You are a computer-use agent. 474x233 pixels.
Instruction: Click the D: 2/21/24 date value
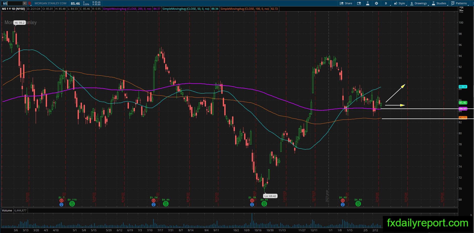(34, 9)
